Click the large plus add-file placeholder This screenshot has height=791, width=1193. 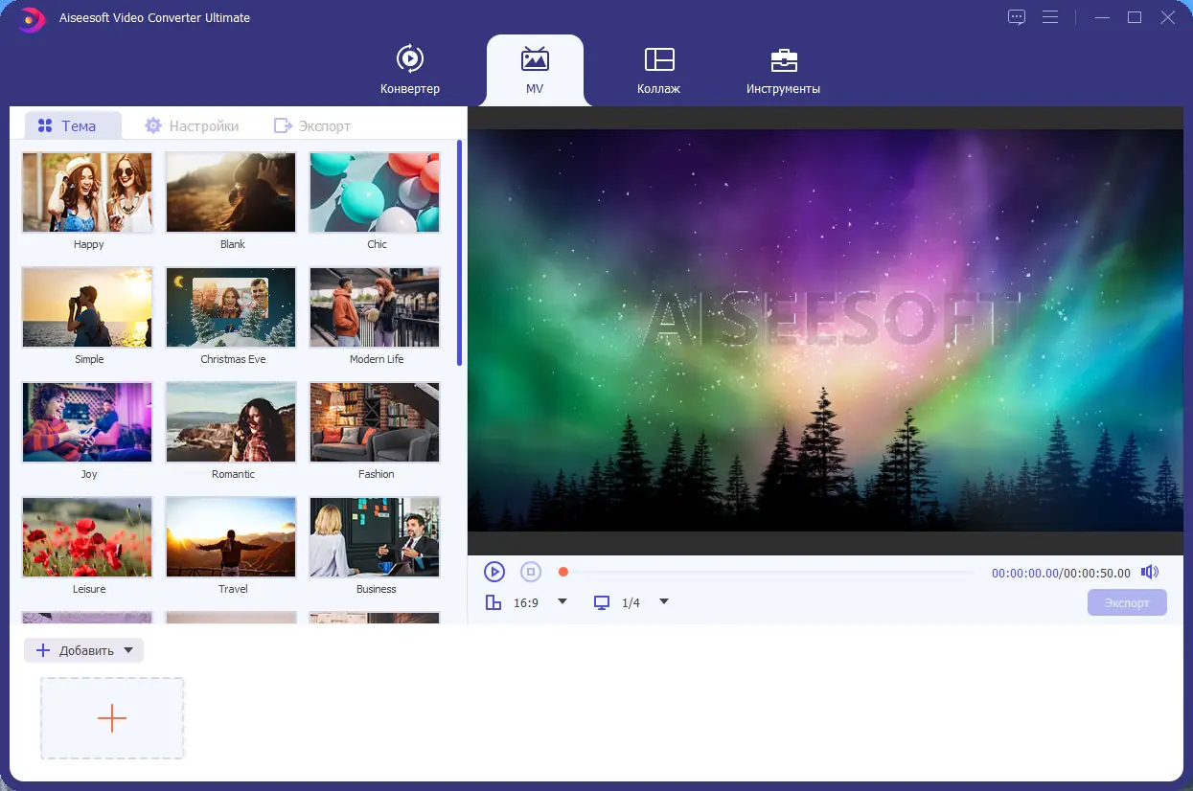tap(112, 718)
